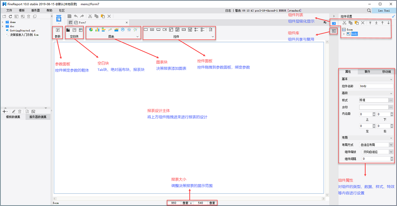
Task: Click the preview dataset icon
Action: pyautogui.click(x=27, y=112)
